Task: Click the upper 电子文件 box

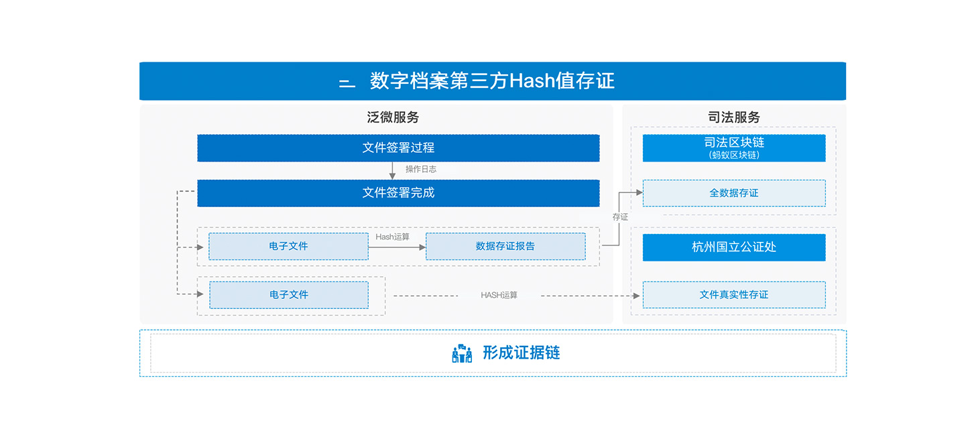Action: (288, 246)
